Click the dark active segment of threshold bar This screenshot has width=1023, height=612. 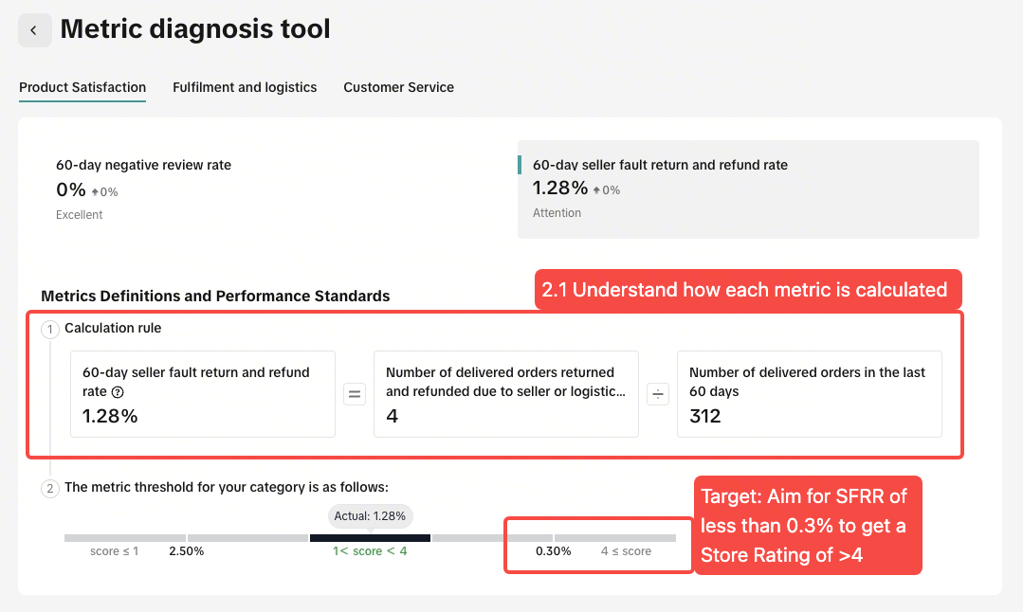(370, 538)
